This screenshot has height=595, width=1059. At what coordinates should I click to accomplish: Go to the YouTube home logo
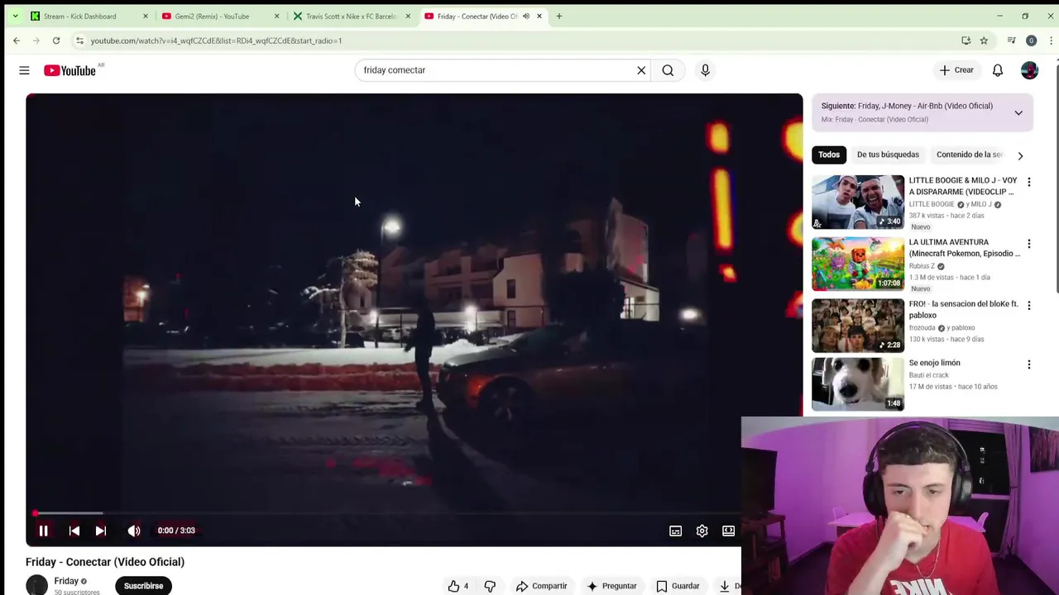point(69,70)
